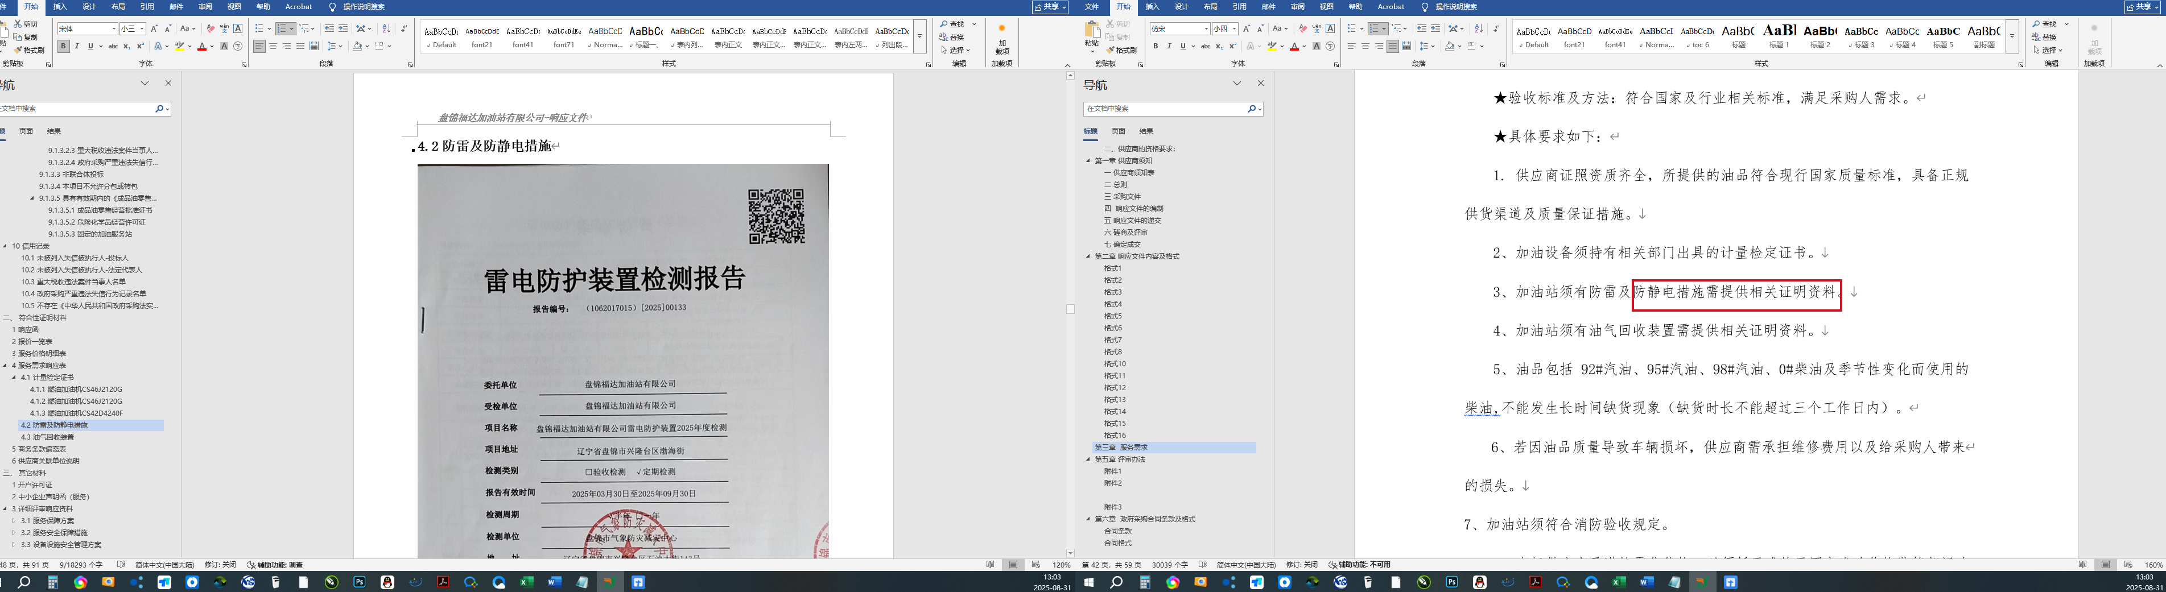
Task: Increase indent in the right window
Action: 1435,28
